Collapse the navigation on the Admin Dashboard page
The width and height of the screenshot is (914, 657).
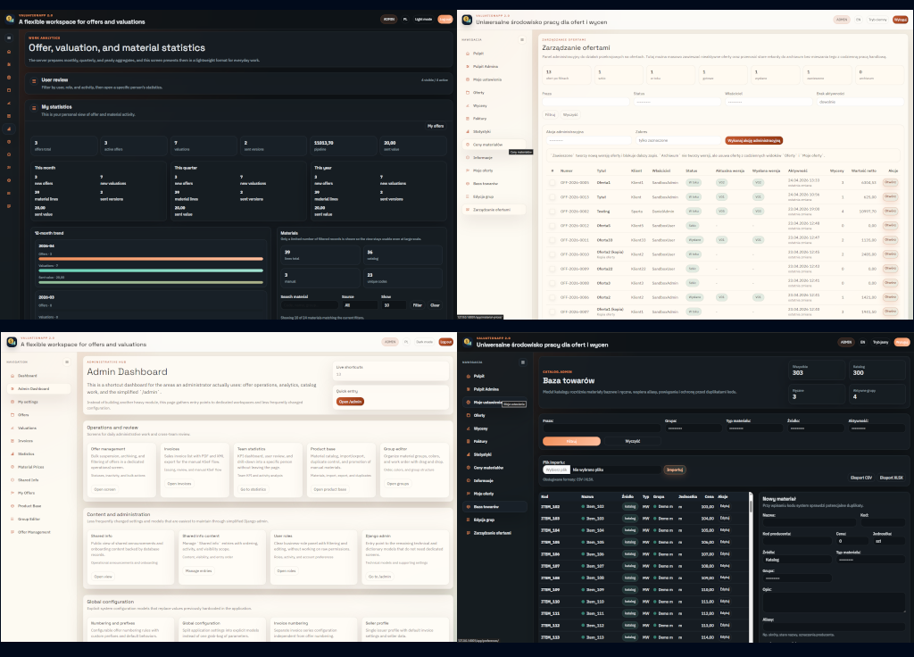(67, 362)
